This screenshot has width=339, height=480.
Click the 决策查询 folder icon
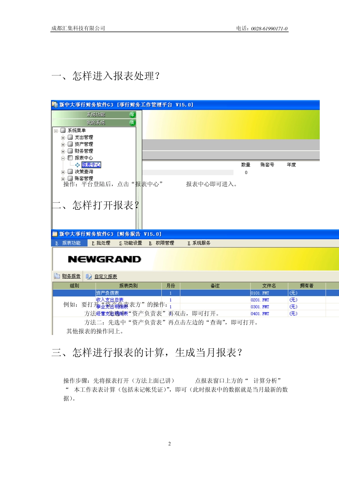(x=70, y=171)
